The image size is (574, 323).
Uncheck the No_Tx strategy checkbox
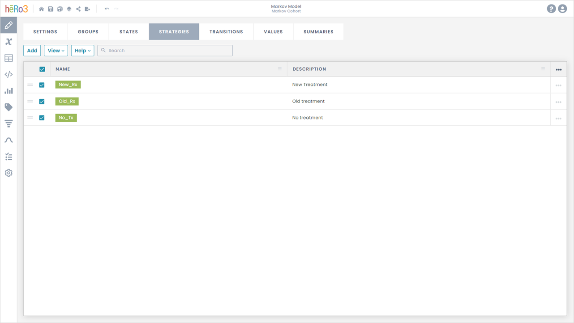(x=42, y=118)
